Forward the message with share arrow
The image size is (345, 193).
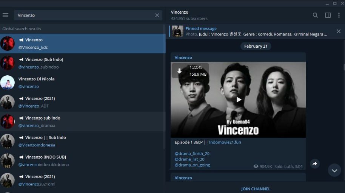coord(315,163)
